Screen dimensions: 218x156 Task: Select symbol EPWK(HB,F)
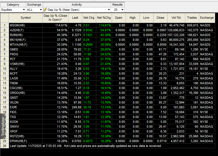18,141
